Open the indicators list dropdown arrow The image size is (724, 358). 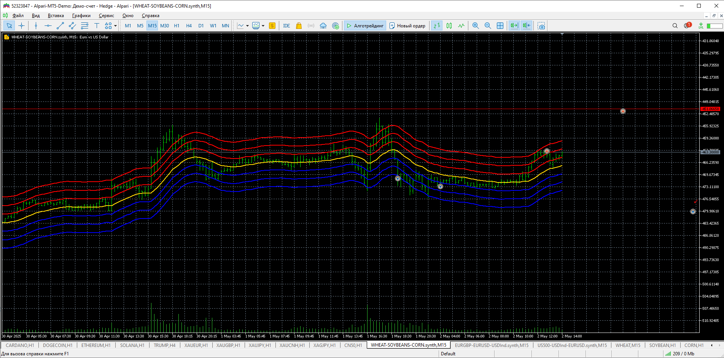(247, 26)
